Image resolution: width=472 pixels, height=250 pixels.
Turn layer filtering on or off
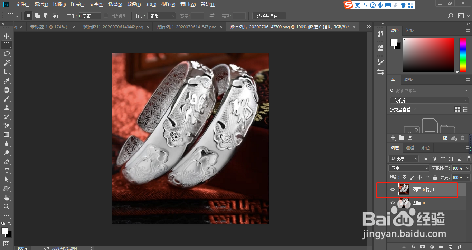469,158
